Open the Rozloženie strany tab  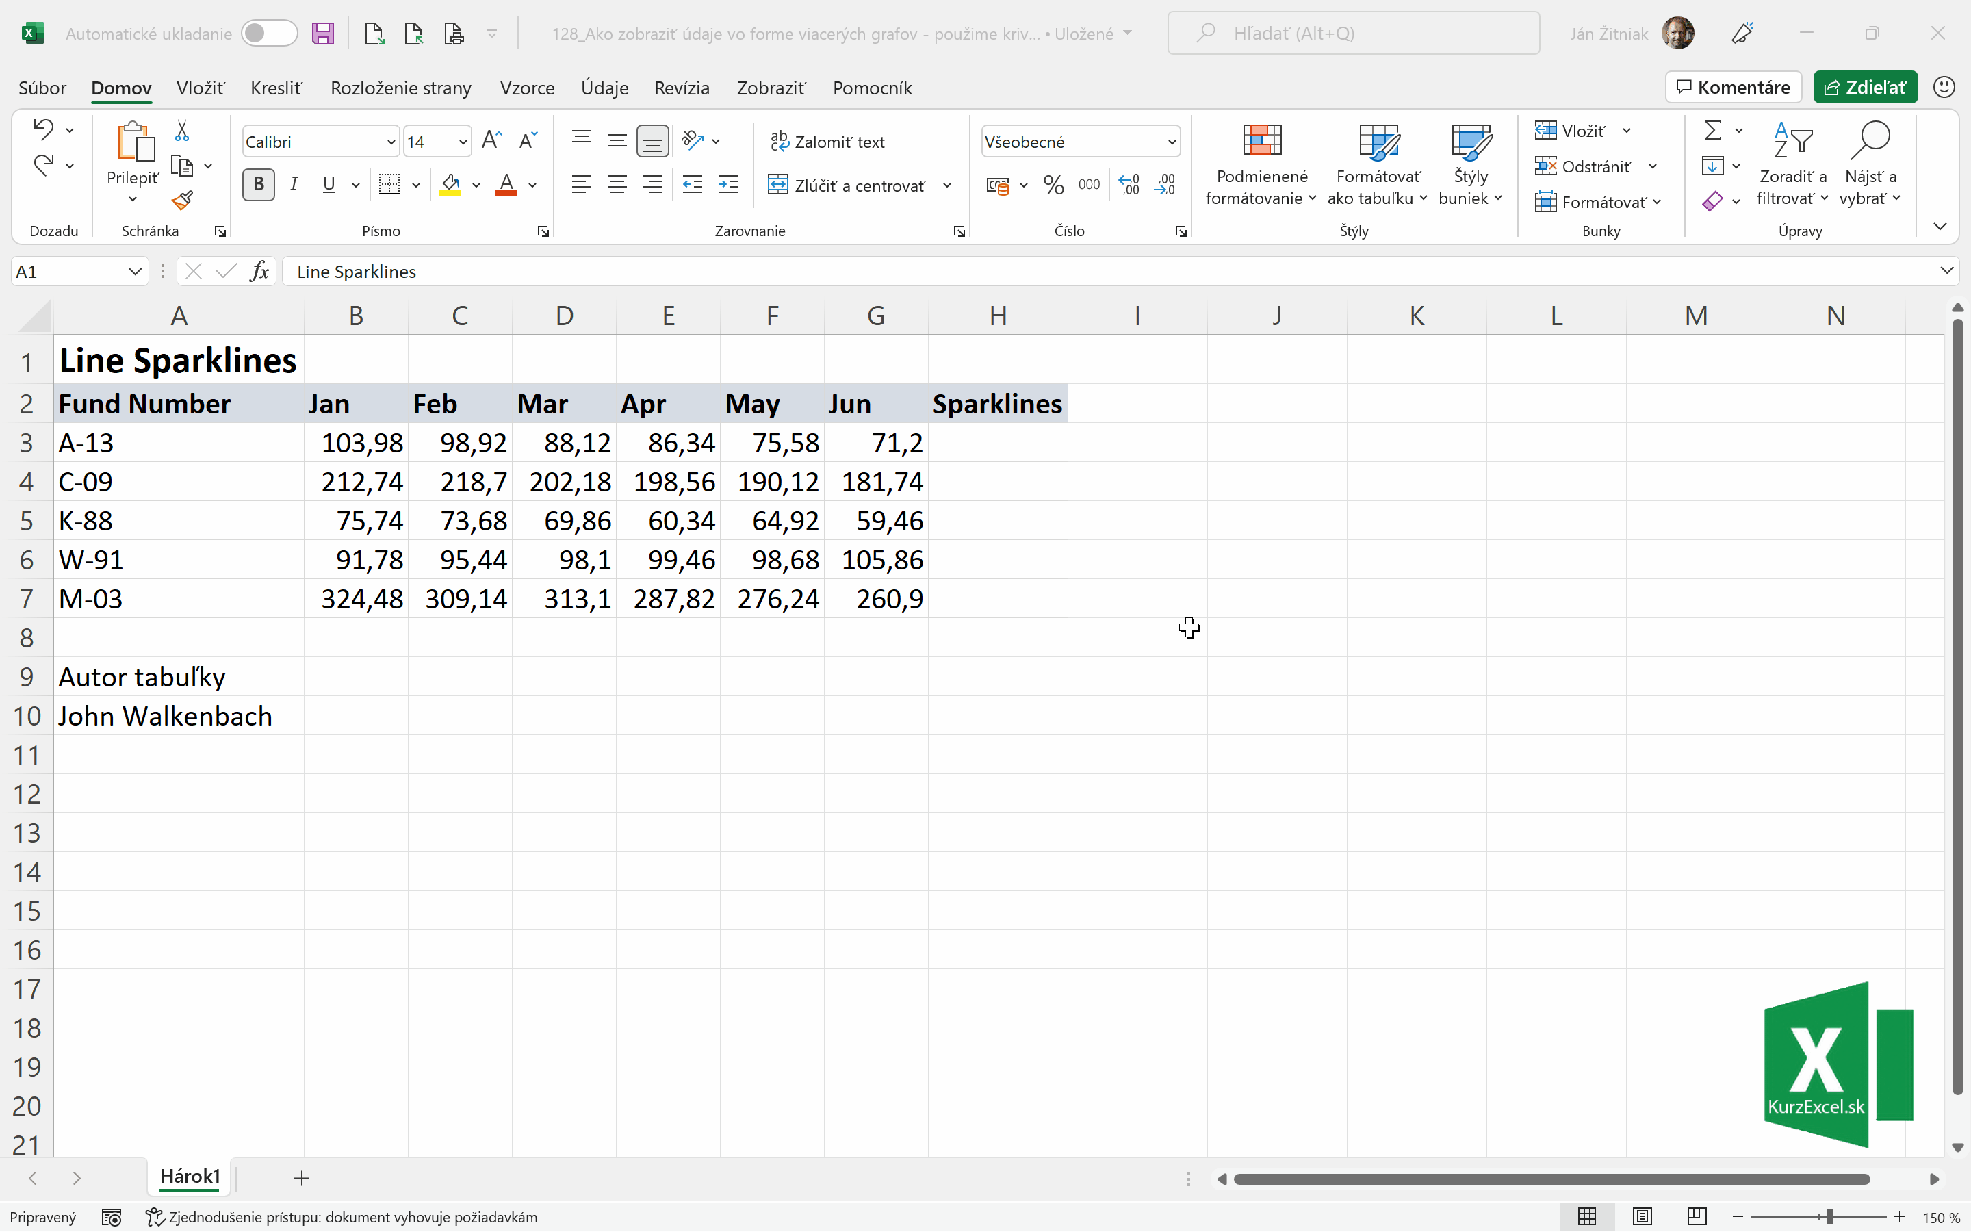[401, 87]
